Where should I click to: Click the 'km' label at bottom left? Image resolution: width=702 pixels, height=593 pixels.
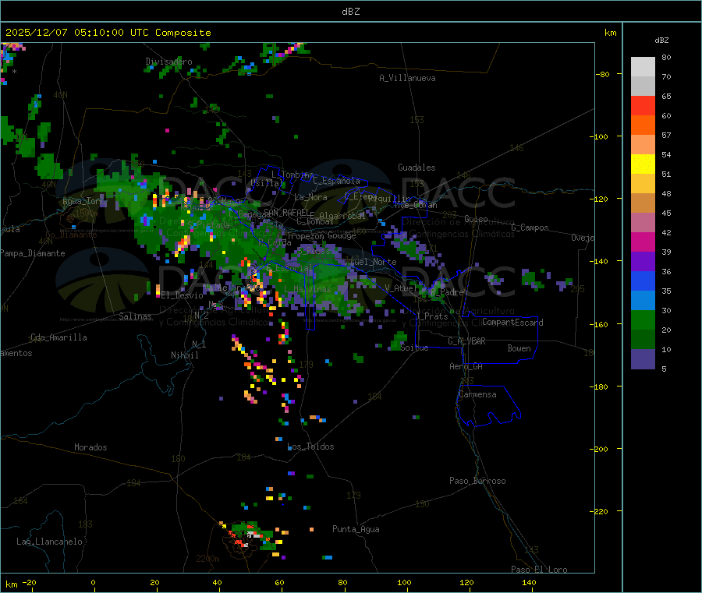point(11,584)
